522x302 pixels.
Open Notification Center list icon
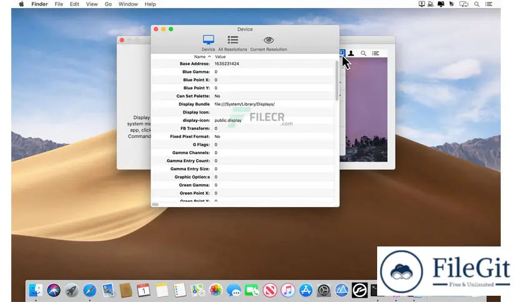pyautogui.click(x=488, y=4)
